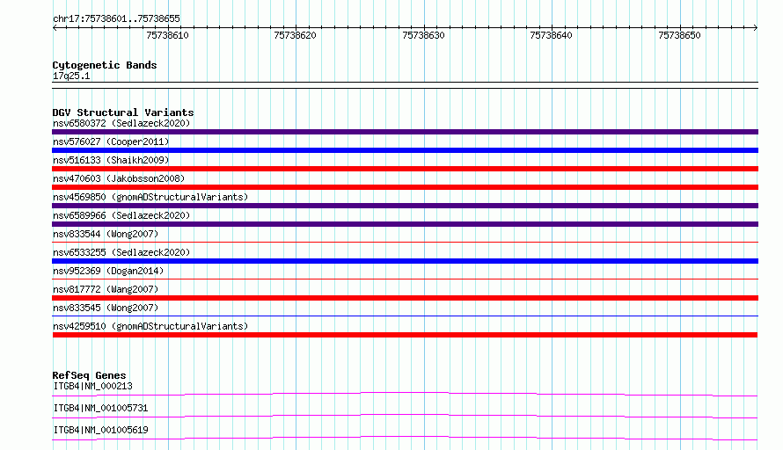Click the 17q25.1 band label
This screenshot has width=783, height=450.
[71, 76]
